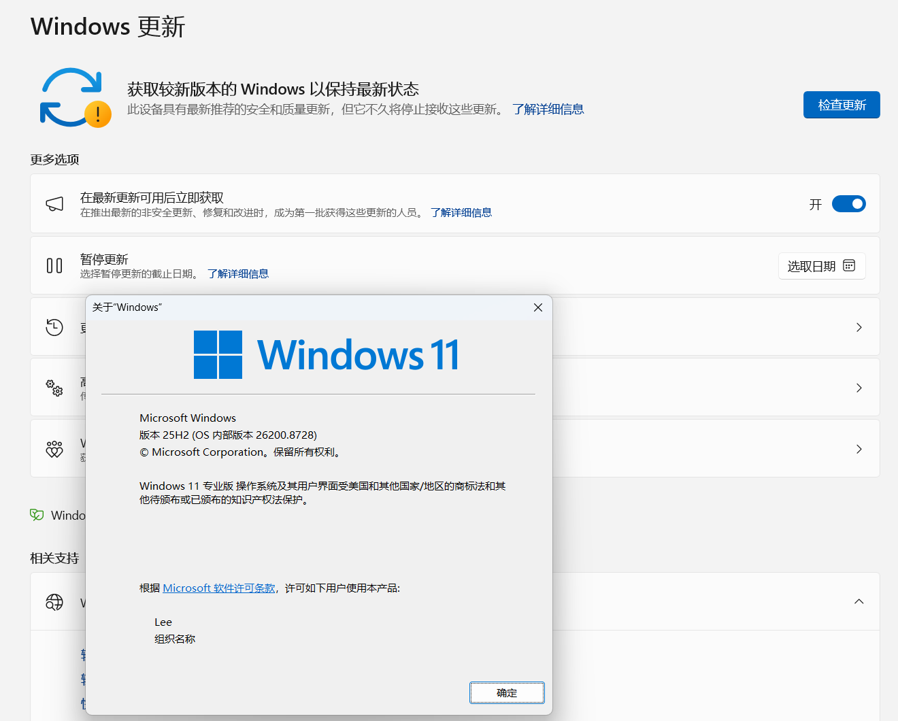Click the megaphone icon for latest updates
This screenshot has width=898, height=721.
tap(54, 203)
